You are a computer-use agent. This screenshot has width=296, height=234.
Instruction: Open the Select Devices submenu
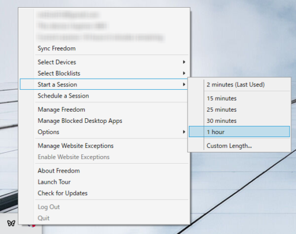(104, 62)
